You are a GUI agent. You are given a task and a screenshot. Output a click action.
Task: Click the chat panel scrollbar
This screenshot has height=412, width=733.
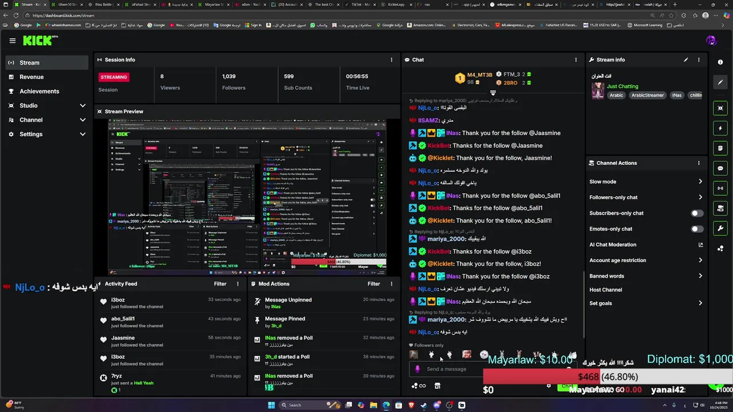click(x=584, y=303)
